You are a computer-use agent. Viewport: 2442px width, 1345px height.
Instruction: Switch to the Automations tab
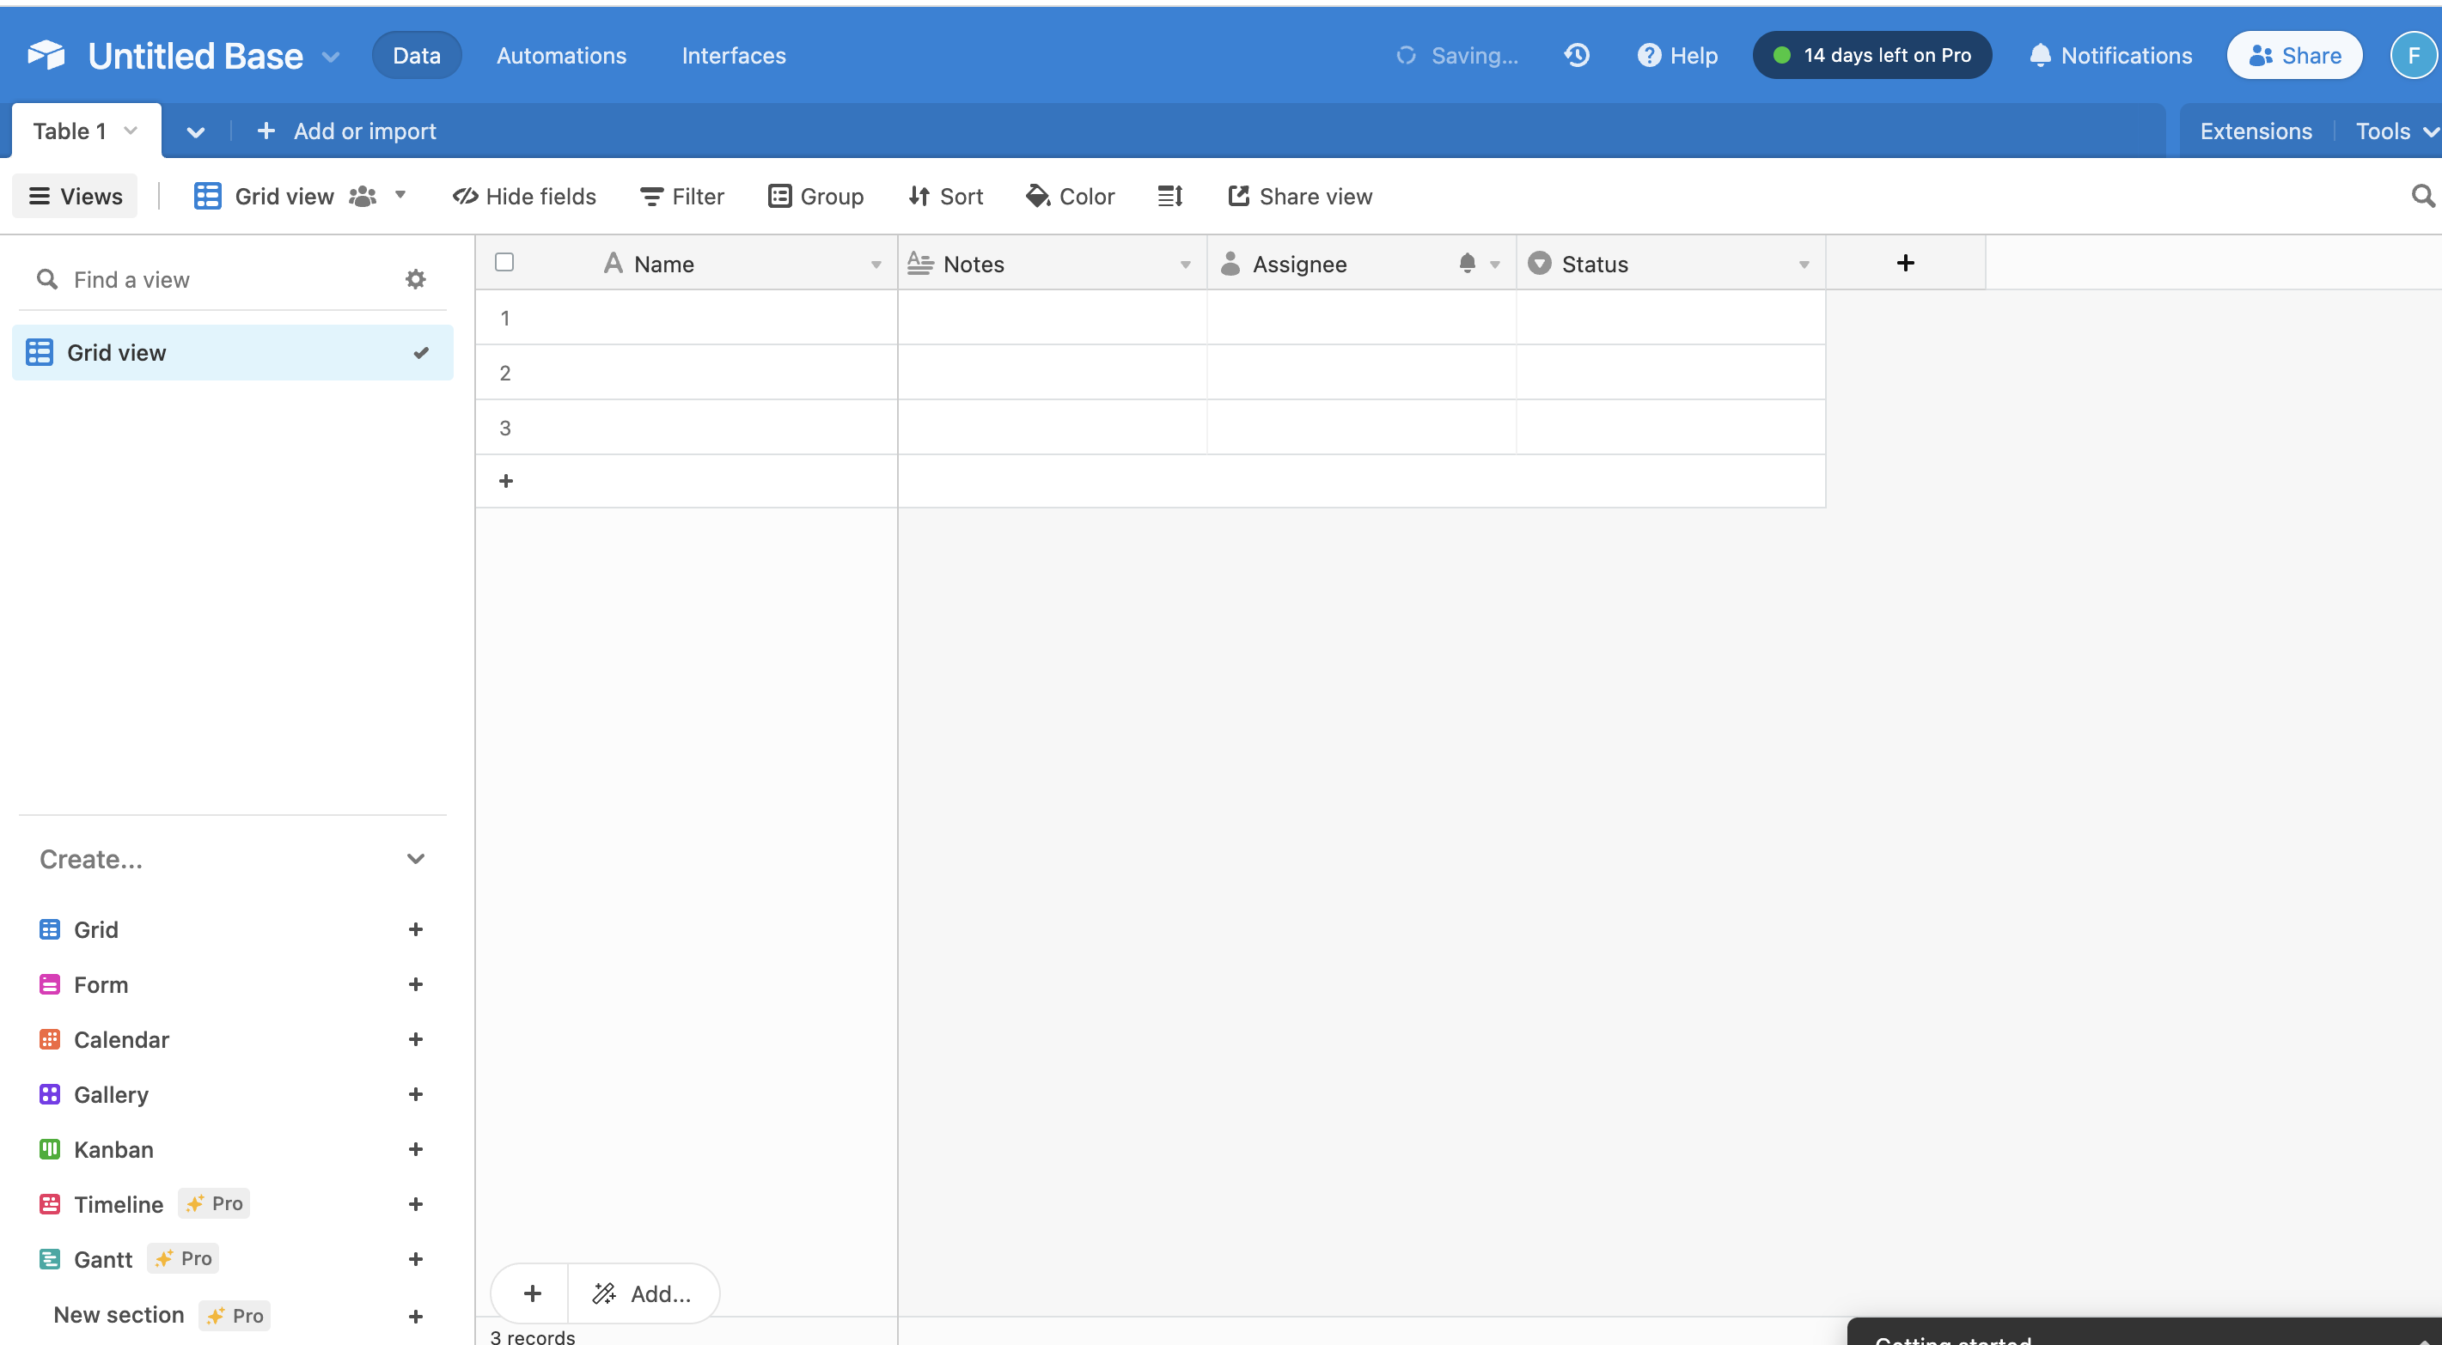[x=561, y=55]
